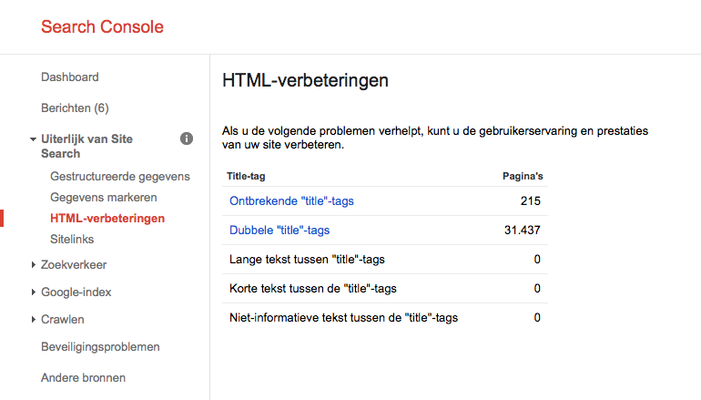
Task: Open Andere bronnen page
Action: (83, 377)
